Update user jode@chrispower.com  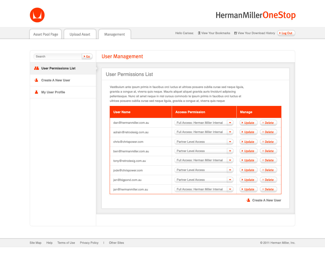248,170
